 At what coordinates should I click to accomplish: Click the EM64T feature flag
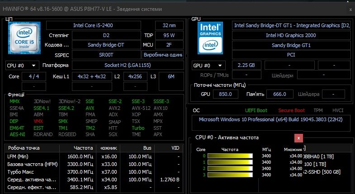coord(17,128)
